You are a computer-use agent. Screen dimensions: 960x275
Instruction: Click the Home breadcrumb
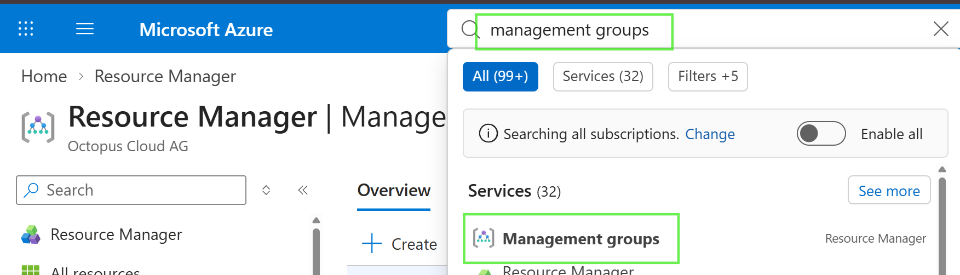44,76
